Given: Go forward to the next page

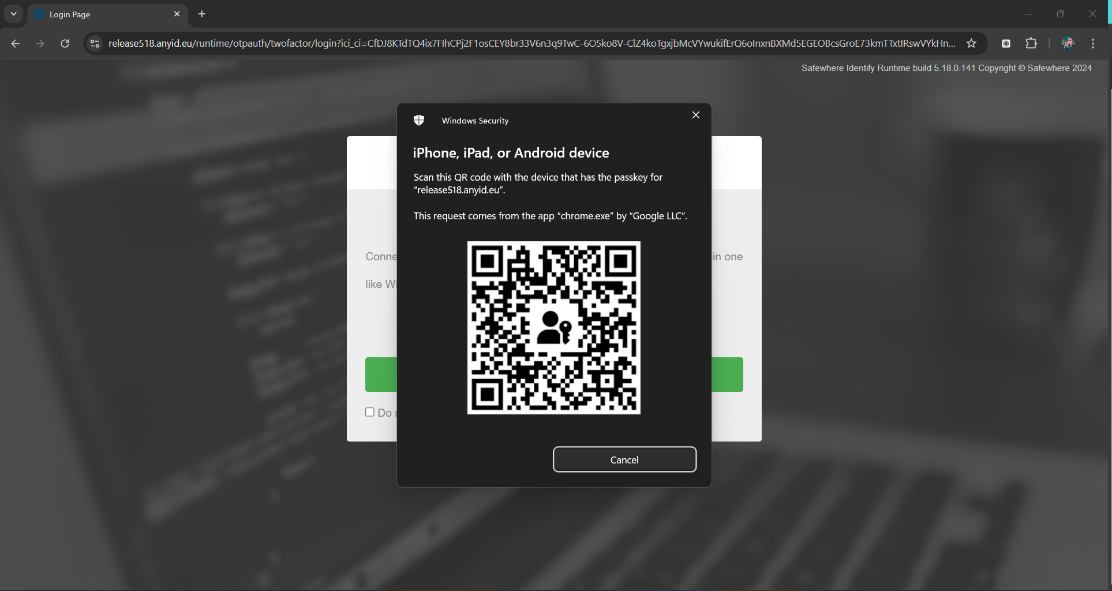Looking at the screenshot, I should coord(40,43).
